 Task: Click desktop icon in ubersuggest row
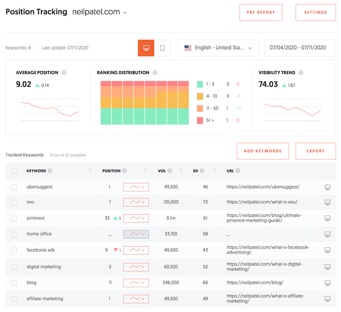pos(327,187)
